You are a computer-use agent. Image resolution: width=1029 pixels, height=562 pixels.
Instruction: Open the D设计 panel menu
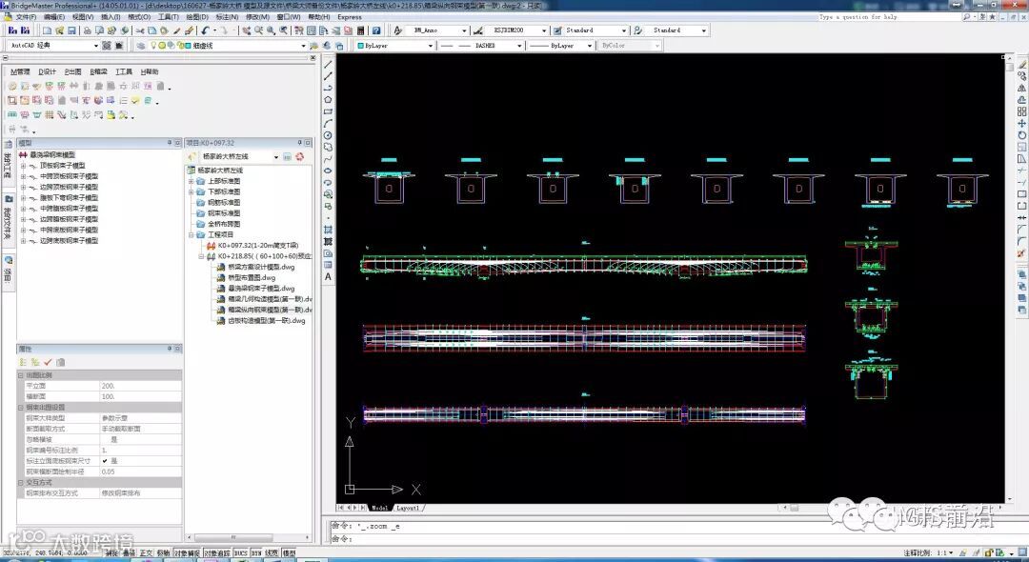pyautogui.click(x=48, y=71)
